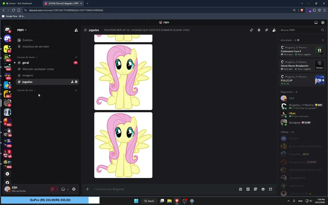Open the discover servers icon at bottom
Viewport: 328px width, 205px height.
click(x=7, y=183)
